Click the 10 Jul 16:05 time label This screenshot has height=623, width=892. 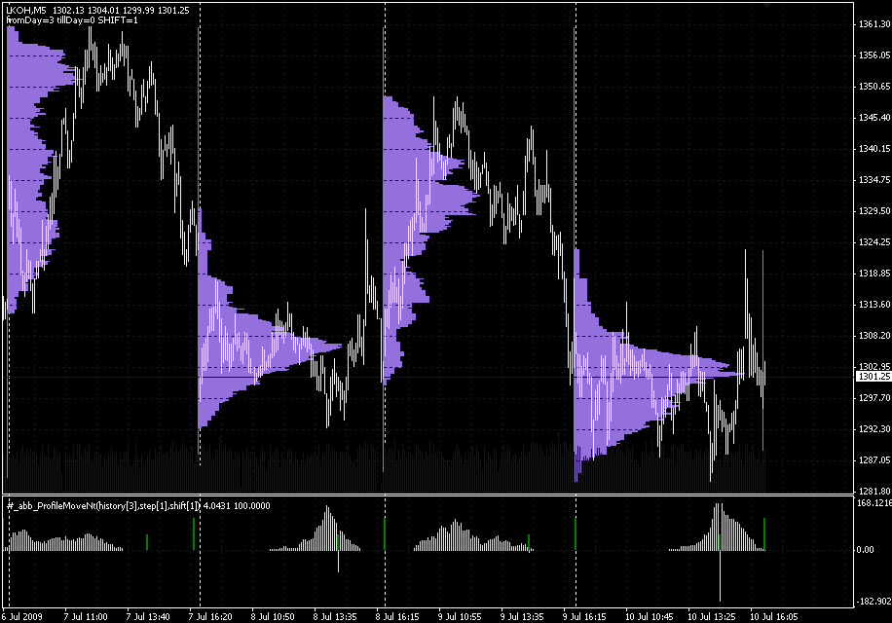[773, 616]
